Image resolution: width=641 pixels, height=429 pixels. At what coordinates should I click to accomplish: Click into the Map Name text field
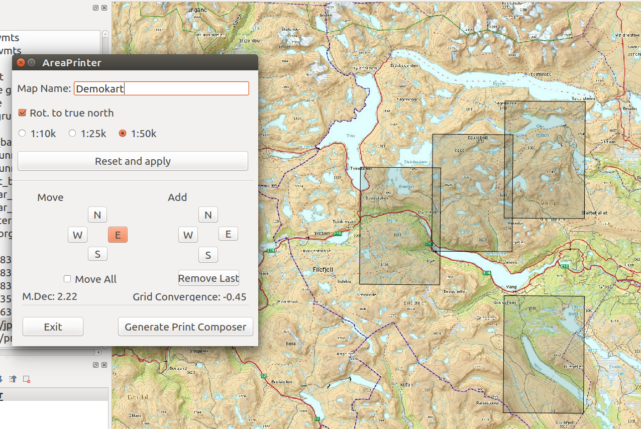[161, 89]
